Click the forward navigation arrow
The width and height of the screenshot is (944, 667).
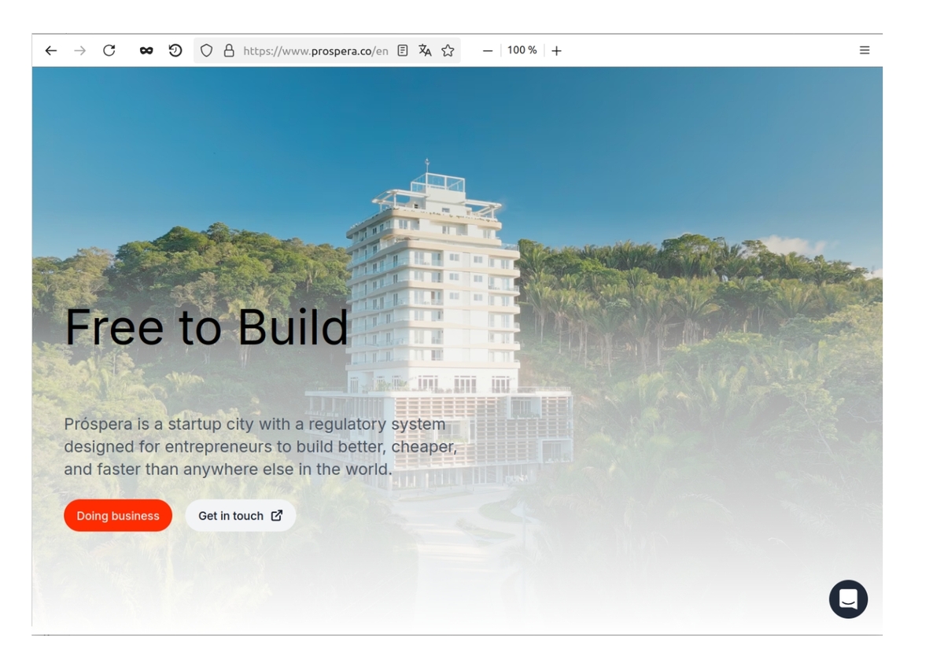(x=80, y=50)
